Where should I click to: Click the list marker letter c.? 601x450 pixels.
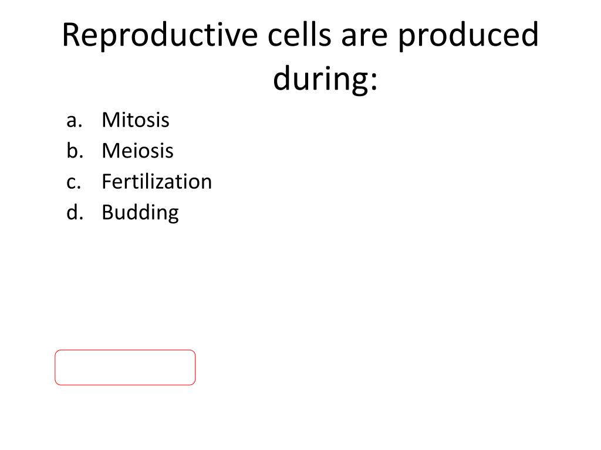[x=73, y=183]
